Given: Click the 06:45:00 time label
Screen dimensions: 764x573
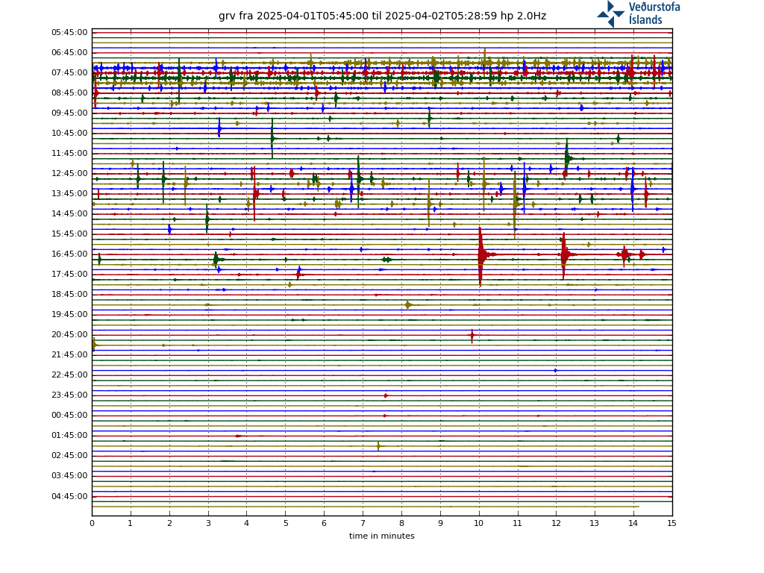Looking at the screenshot, I should coord(69,53).
